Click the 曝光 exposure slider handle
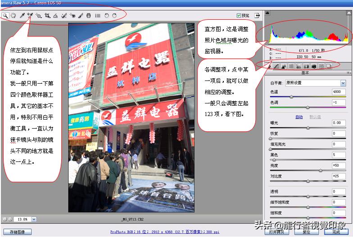 point(308,128)
